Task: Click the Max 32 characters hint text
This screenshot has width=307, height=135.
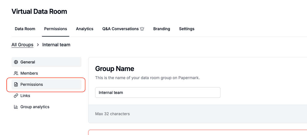Action: 112,114
